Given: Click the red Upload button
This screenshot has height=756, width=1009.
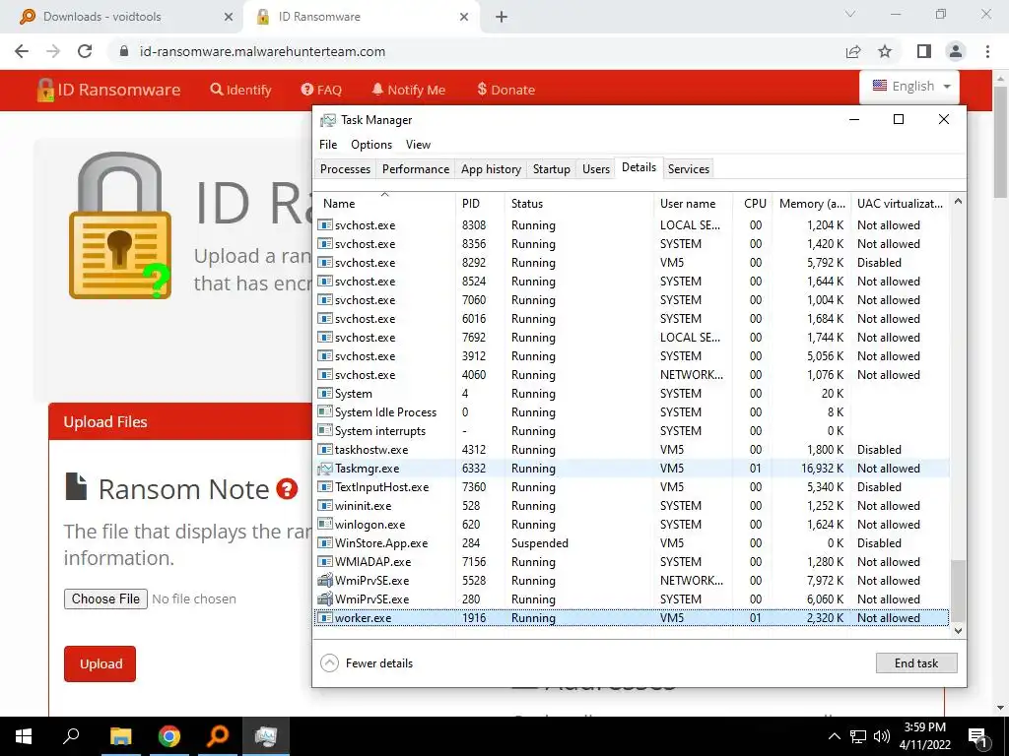Looking at the screenshot, I should pos(101,664).
